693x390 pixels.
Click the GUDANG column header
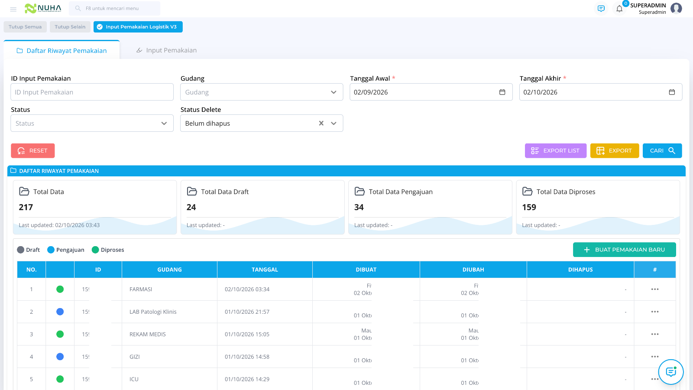click(169, 270)
